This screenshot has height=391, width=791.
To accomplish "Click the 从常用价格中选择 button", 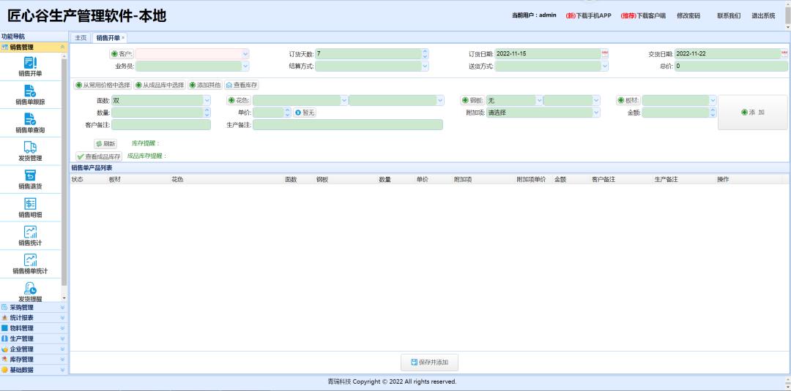I will coord(103,86).
